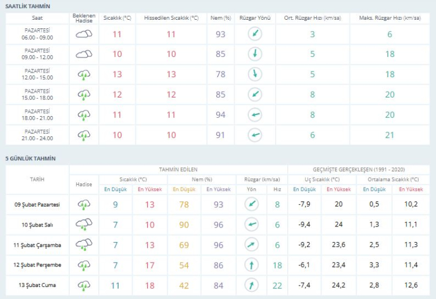Click the Hissedilen Sıcaklık column header
Image resolution: width=436 pixels, height=299 pixels.
pyautogui.click(x=171, y=18)
